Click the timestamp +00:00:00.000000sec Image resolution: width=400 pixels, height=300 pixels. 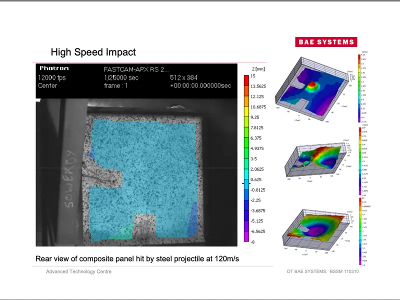(200, 85)
